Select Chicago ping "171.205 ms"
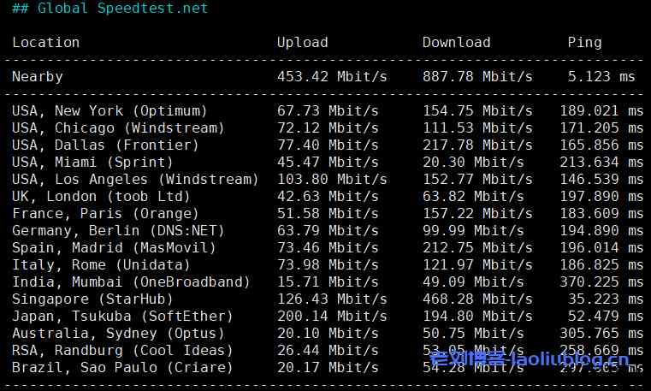 coord(601,127)
